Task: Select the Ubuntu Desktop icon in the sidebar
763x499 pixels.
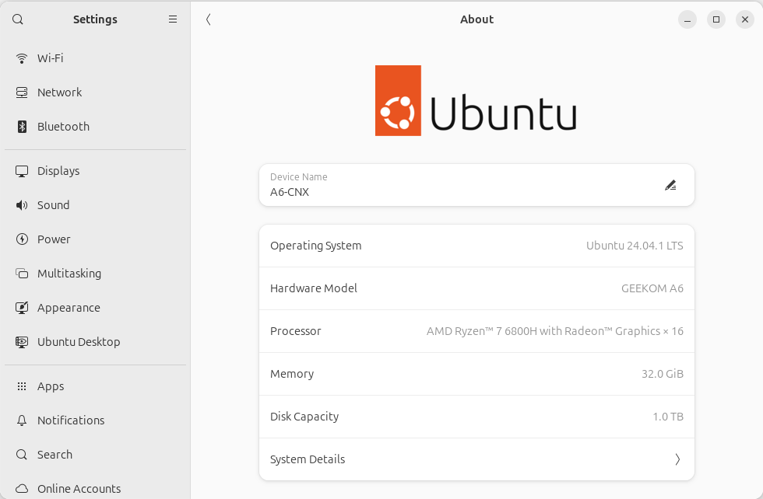Action: (22, 342)
